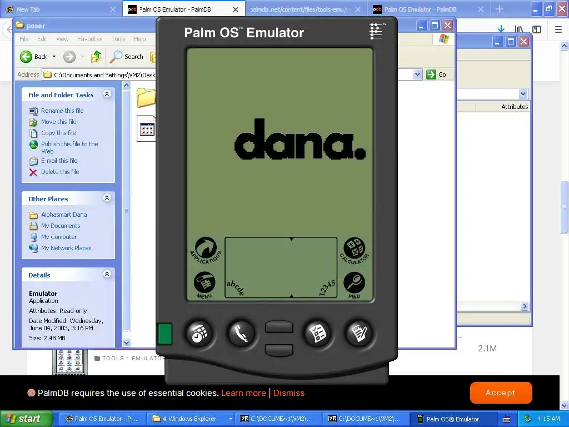Tap the Graffiti writing area
The height and width of the screenshot is (427, 569).
click(x=281, y=267)
